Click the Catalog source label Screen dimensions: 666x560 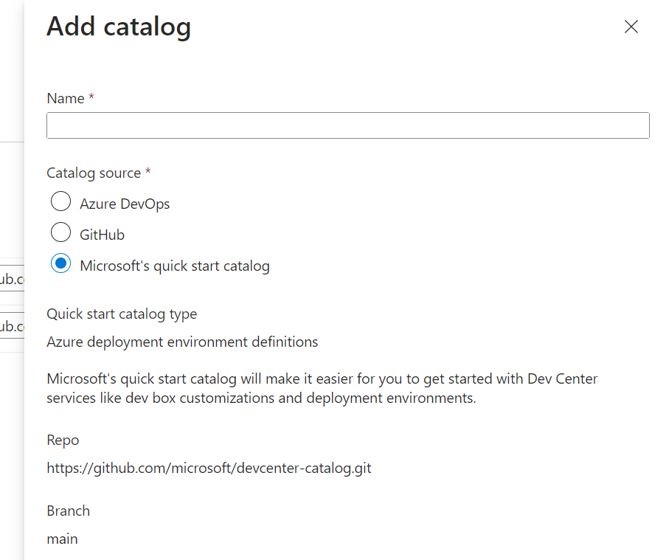coord(93,172)
